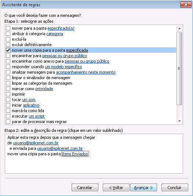Check the 'mover para a pasta' action
Image resolution: width=193 pixels, height=196 pixels.
coord(8,28)
